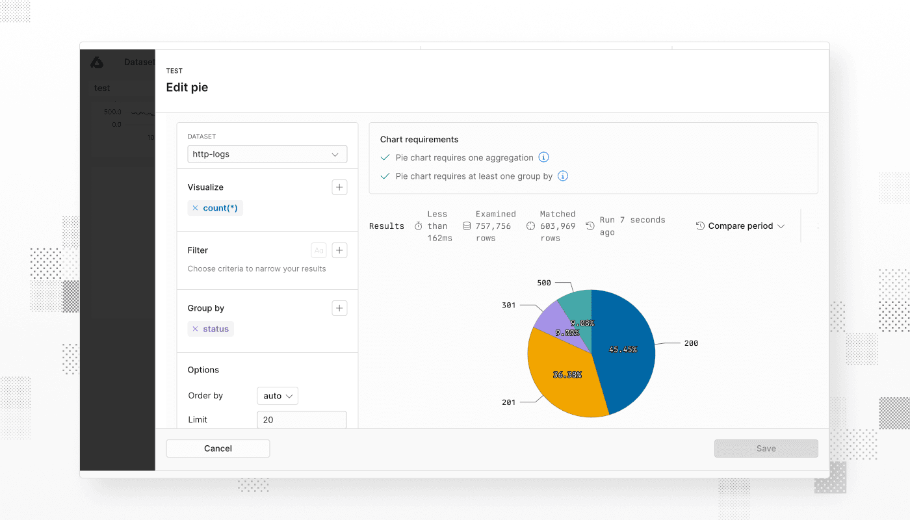Screen dimensions: 910x520
Task: Click the Save button
Action: (766, 448)
